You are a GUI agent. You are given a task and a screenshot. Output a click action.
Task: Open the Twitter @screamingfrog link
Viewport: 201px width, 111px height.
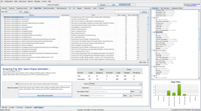coord(192,6)
